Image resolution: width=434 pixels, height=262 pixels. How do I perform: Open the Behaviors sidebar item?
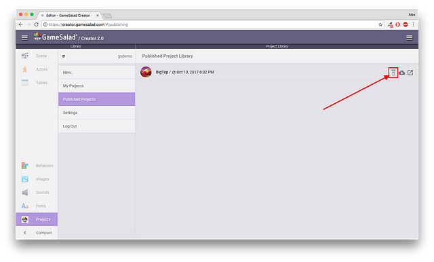click(37, 166)
